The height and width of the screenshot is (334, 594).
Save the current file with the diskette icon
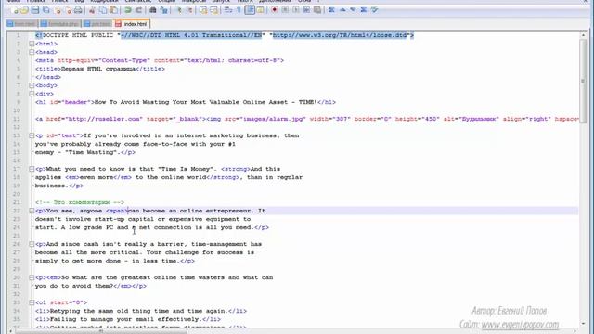click(35, 10)
